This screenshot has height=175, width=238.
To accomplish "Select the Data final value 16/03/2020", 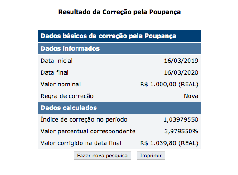I will coord(181,72).
